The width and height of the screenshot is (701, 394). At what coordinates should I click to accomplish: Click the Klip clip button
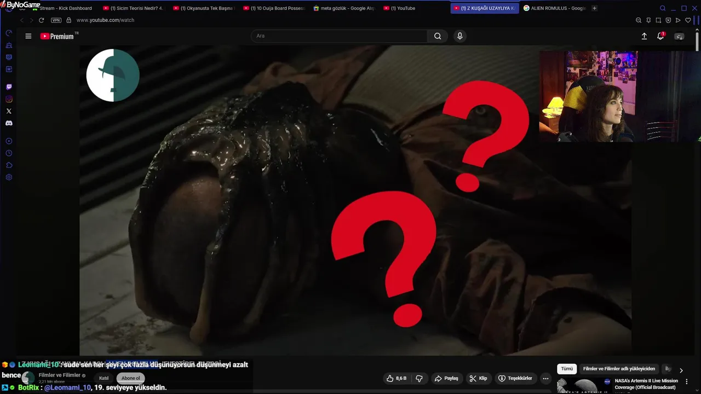coord(478,378)
